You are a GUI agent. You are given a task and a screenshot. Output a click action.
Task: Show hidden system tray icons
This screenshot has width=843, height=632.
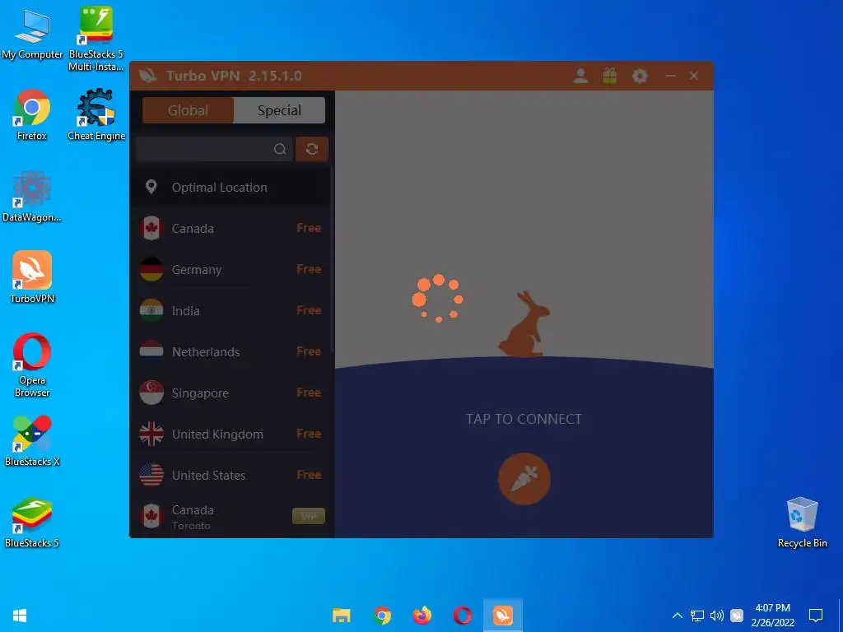(x=678, y=616)
